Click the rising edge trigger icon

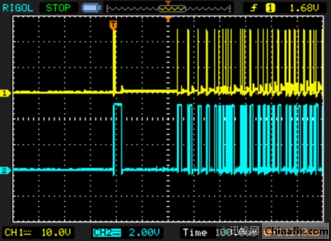click(254, 9)
